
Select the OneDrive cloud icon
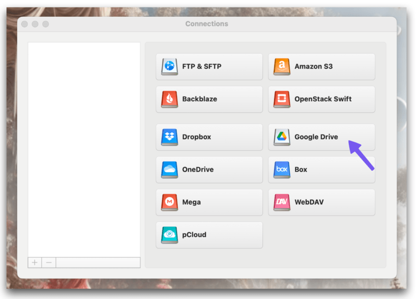tap(169, 169)
